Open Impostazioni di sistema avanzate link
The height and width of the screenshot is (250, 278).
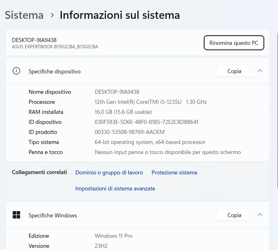[x=115, y=189]
